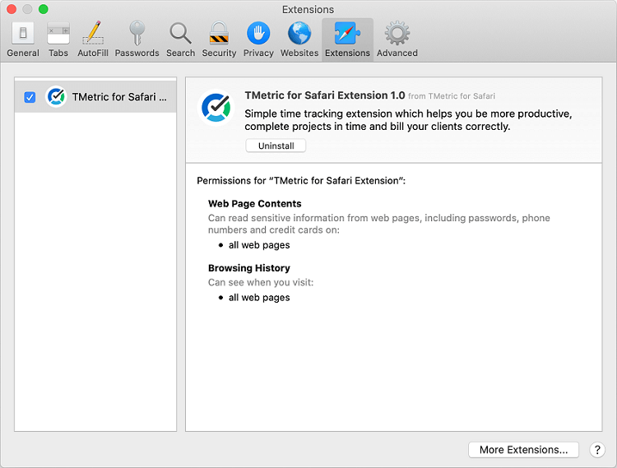
Task: Open the Passwords key icon pane
Action: (137, 39)
